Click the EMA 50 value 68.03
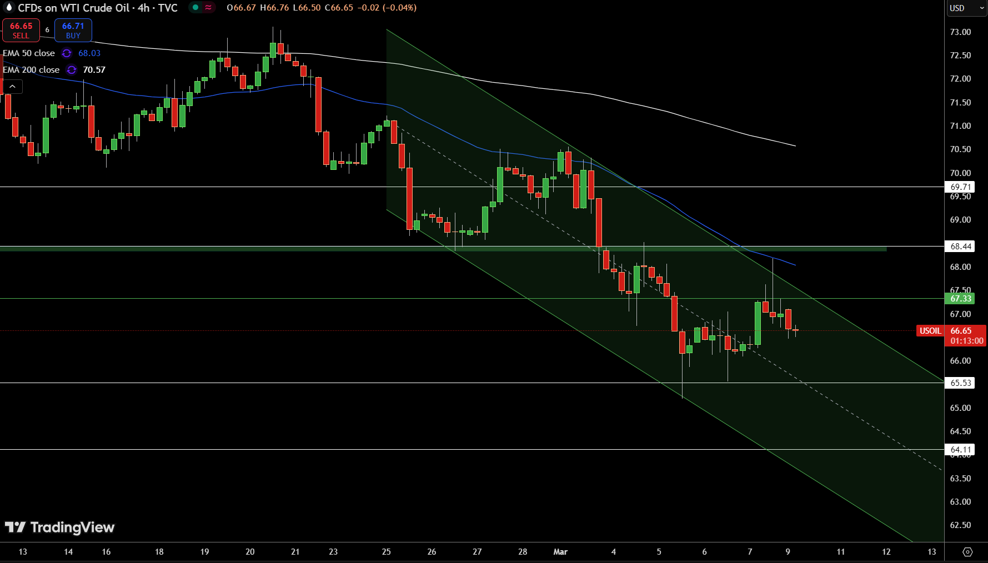 (89, 53)
